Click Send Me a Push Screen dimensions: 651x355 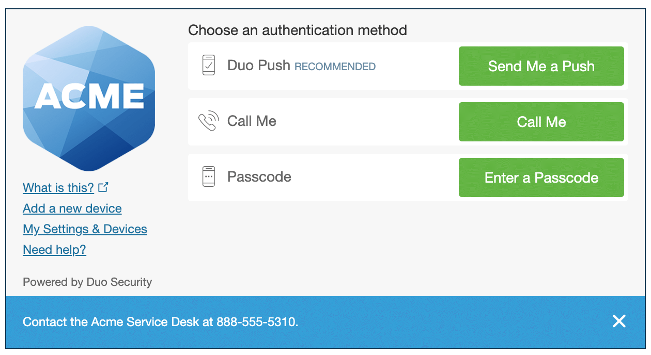(541, 66)
